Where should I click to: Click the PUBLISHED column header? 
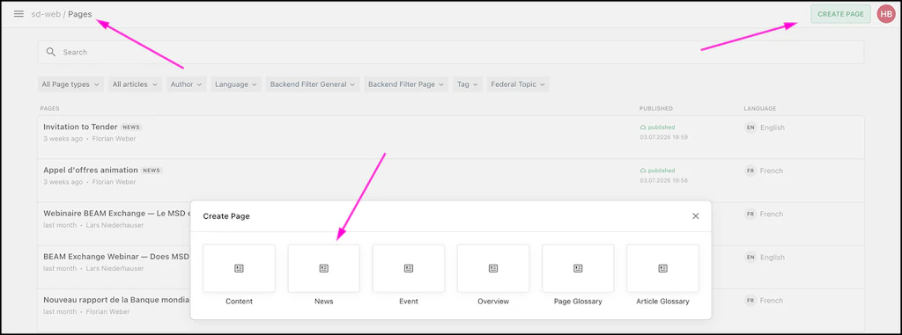point(655,109)
